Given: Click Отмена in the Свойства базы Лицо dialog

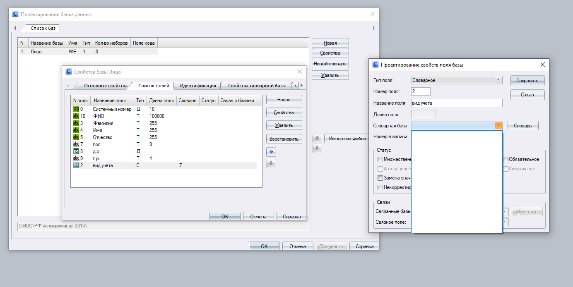Looking at the screenshot, I should 258,216.
